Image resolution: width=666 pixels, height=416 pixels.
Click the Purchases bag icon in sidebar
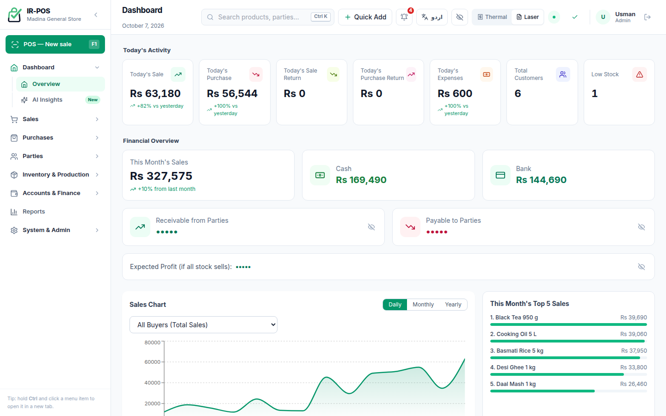click(14, 138)
